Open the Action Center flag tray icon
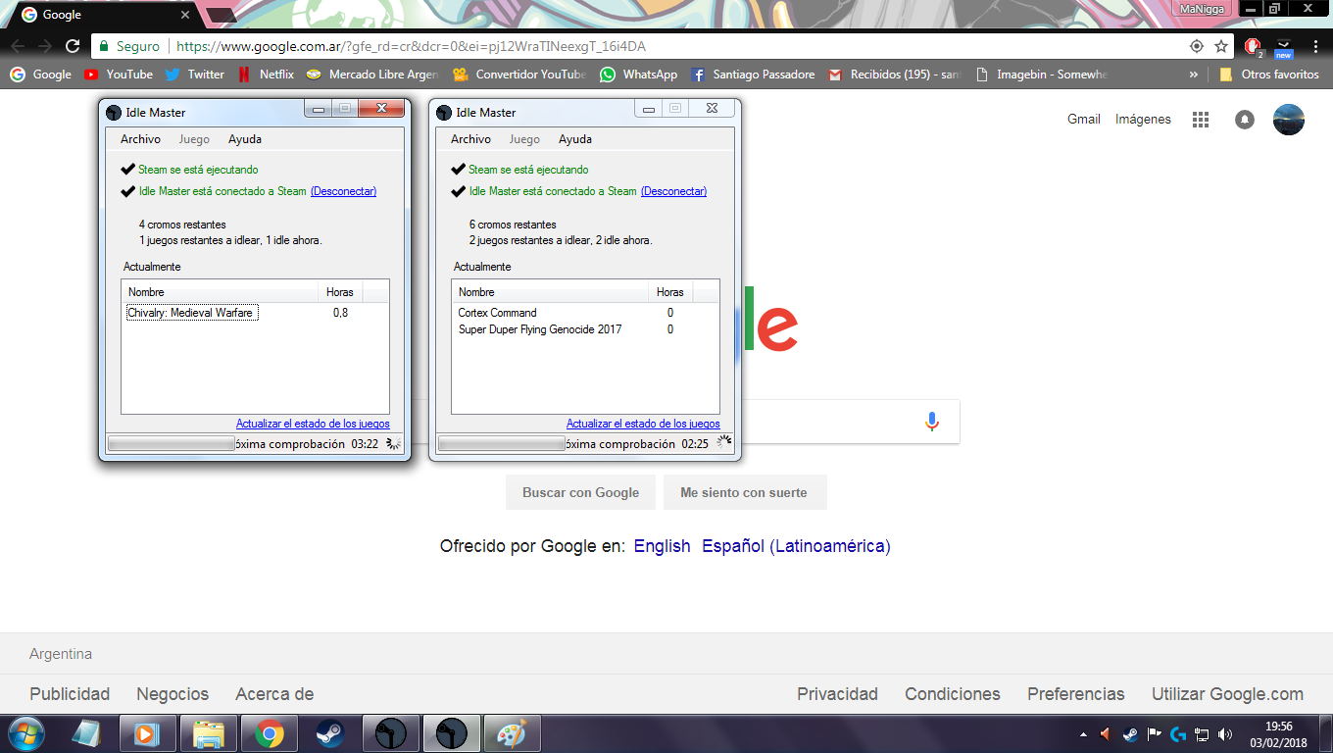1333x753 pixels. 1154,733
